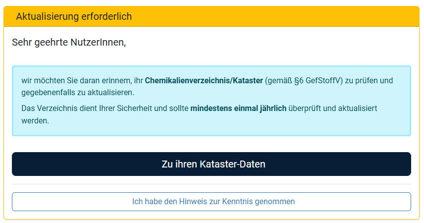The width and height of the screenshot is (424, 223).
Task: Click the word 'erforderlich' in the header
Action: pos(106,16)
